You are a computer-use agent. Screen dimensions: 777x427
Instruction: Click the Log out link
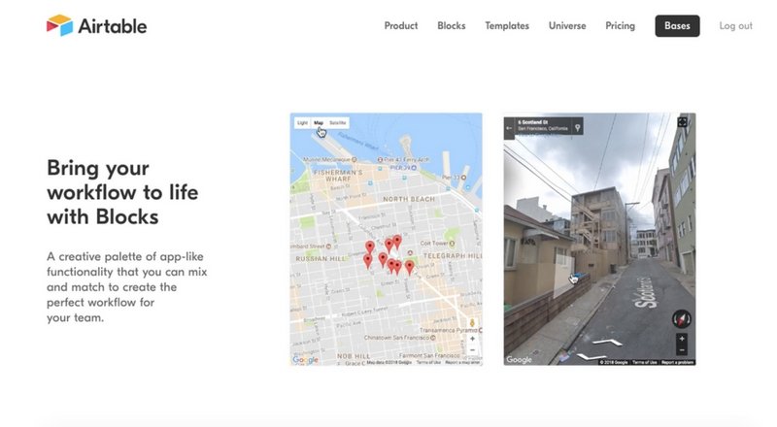[735, 26]
